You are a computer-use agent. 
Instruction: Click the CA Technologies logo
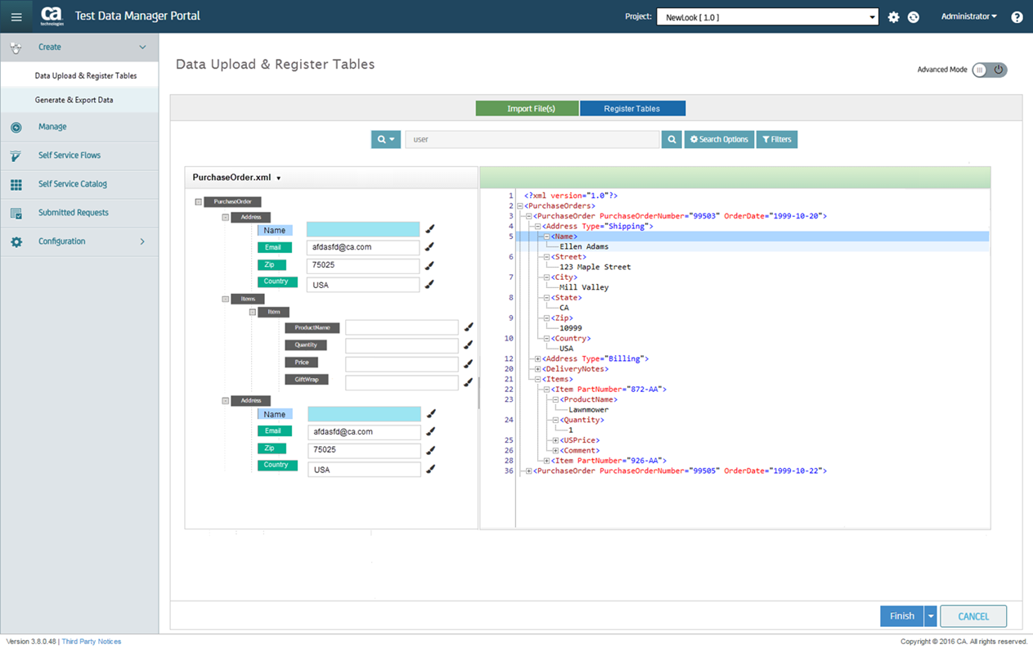52,16
